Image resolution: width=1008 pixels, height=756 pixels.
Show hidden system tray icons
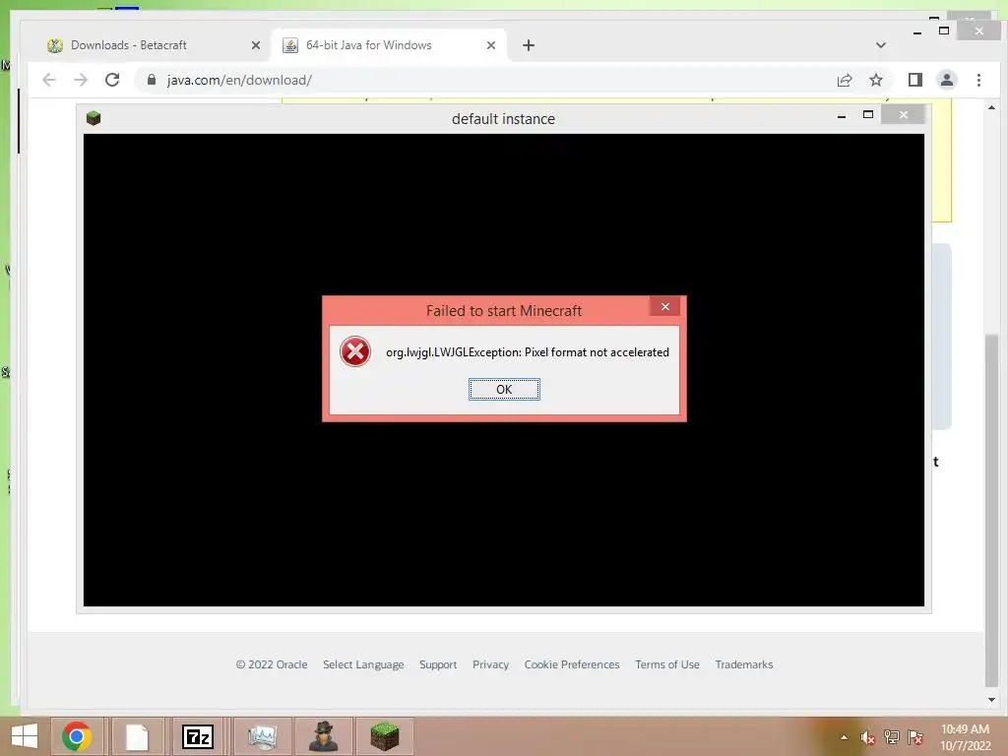pos(844,737)
